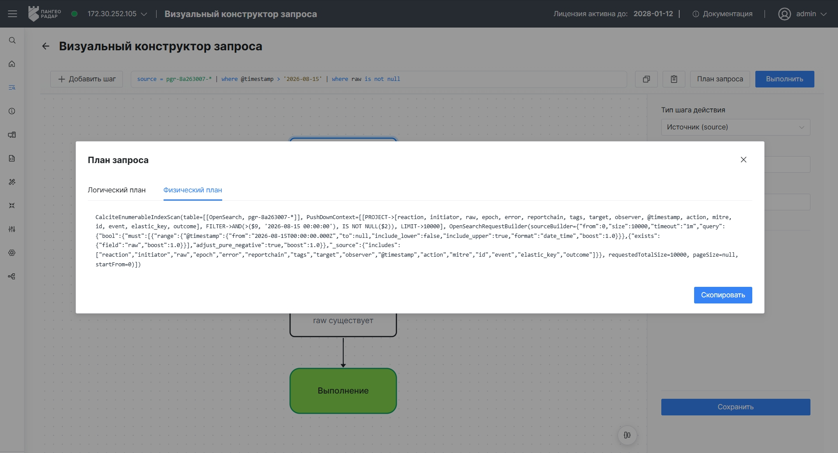Open the settings gear icon in the sidebar
The width and height of the screenshot is (838, 453).
pyautogui.click(x=12, y=253)
